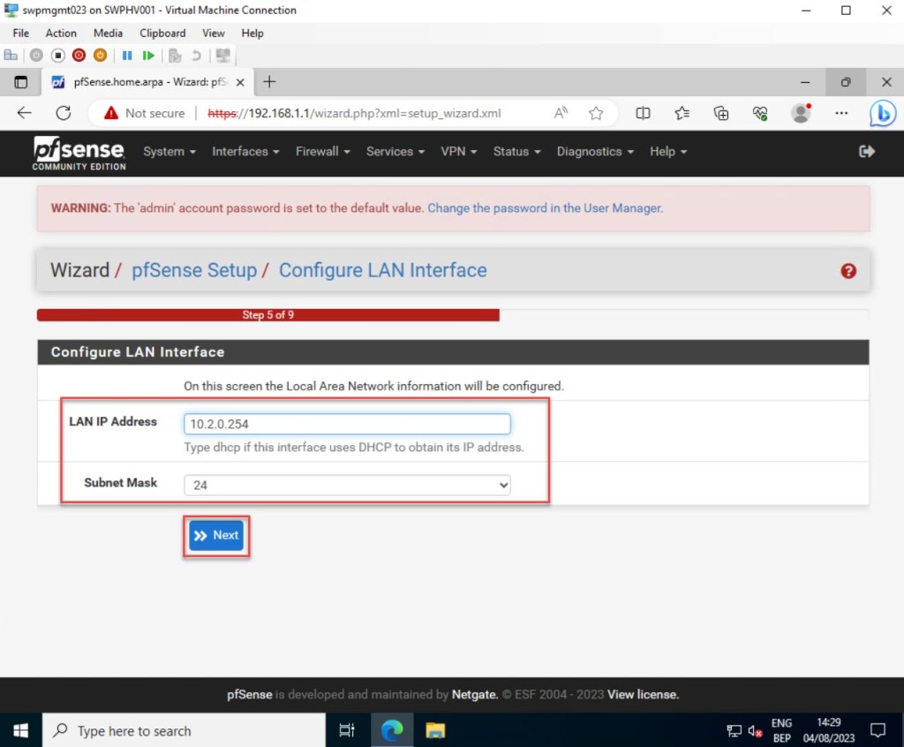
Task: Open the System dropdown menu
Action: point(169,152)
